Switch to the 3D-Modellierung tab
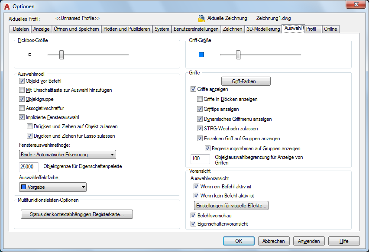The image size is (369, 252). [263, 29]
